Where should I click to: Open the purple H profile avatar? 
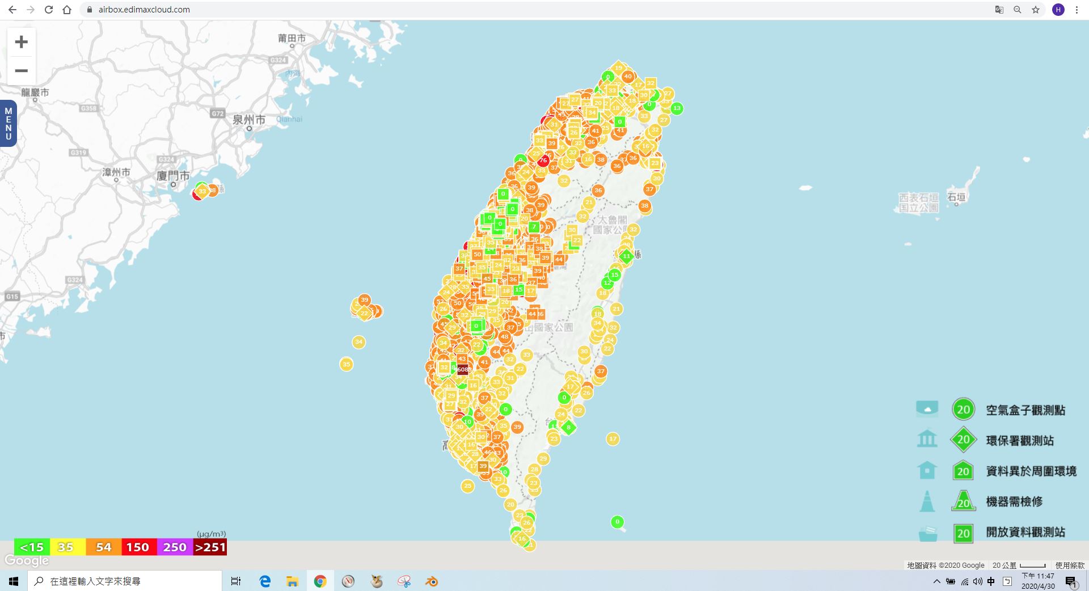pyautogui.click(x=1058, y=10)
